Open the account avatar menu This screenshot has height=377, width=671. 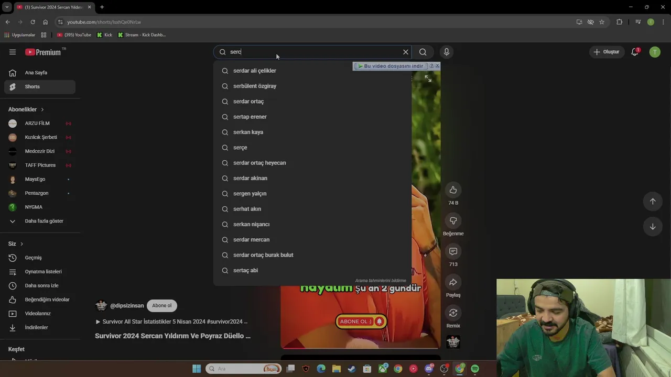tap(655, 52)
